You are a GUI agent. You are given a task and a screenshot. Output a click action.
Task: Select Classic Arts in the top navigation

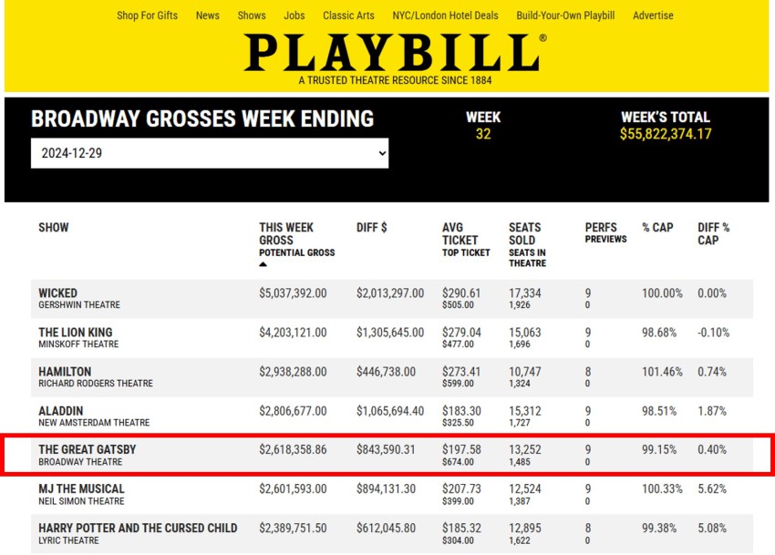tap(348, 15)
